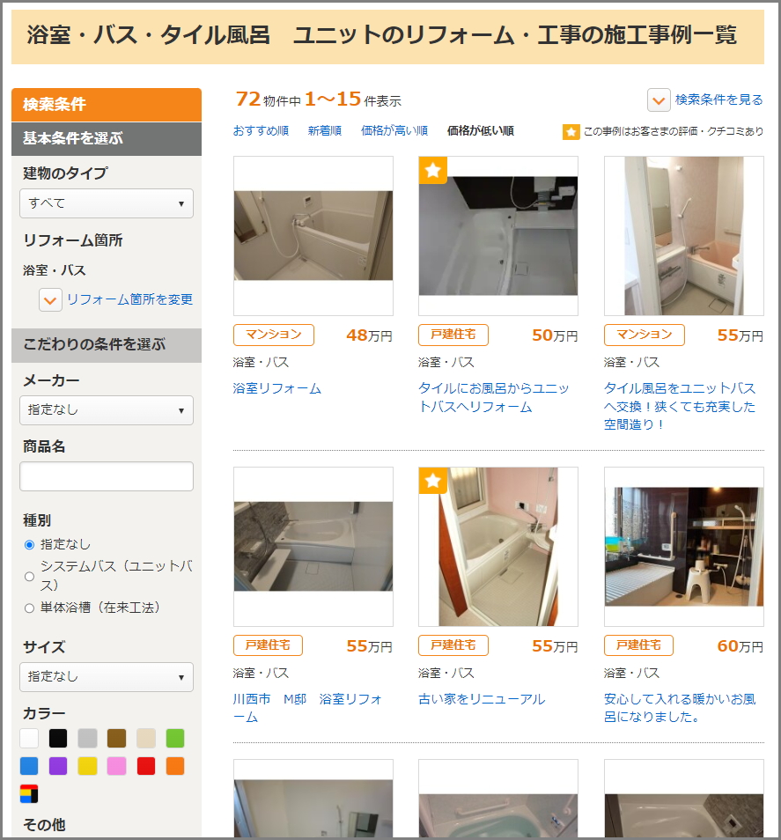Click the star badge on the 50万円 listing

(433, 170)
